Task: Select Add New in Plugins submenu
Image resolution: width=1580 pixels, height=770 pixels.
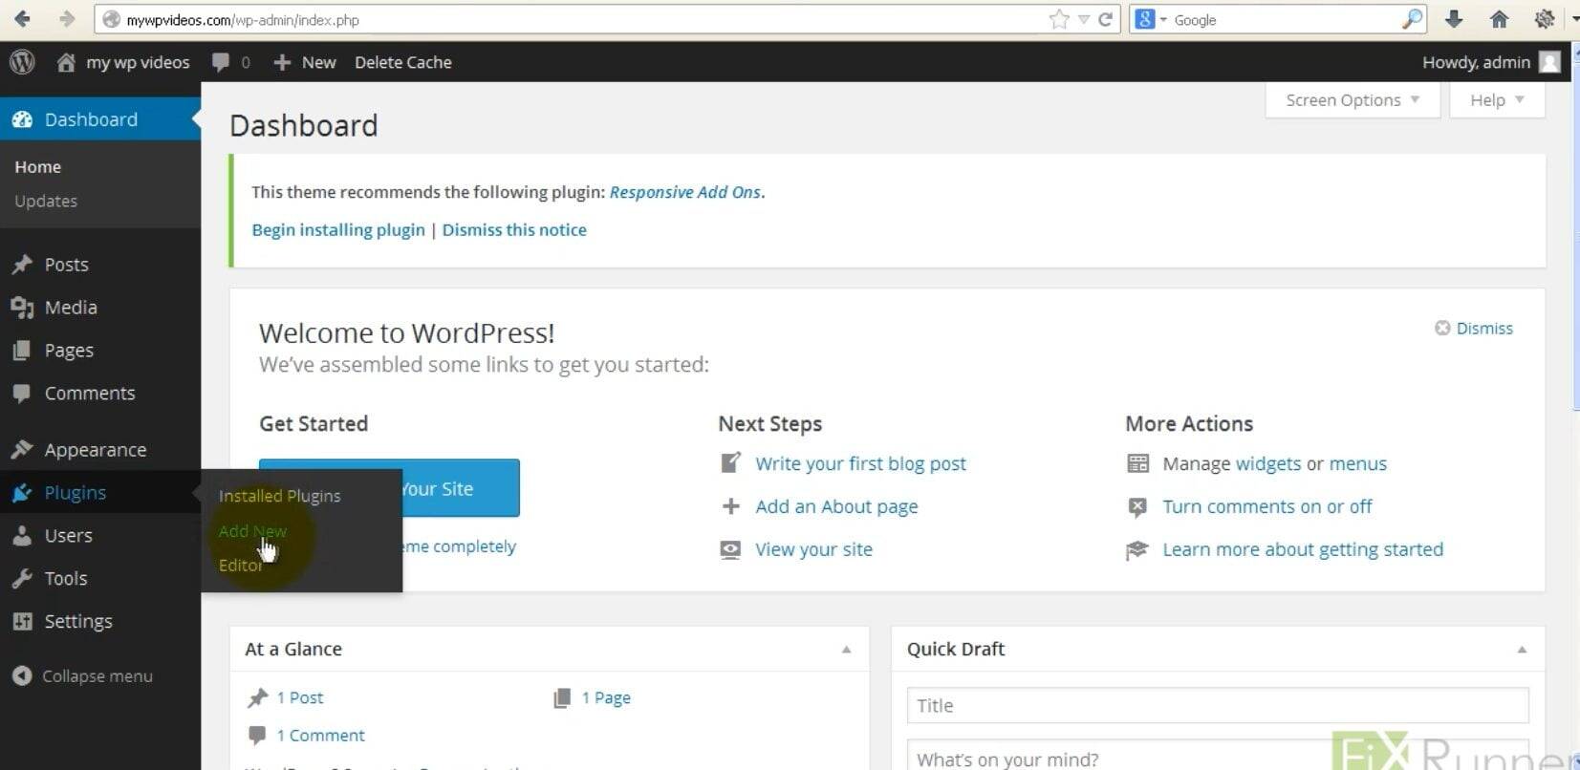Action: (x=252, y=531)
